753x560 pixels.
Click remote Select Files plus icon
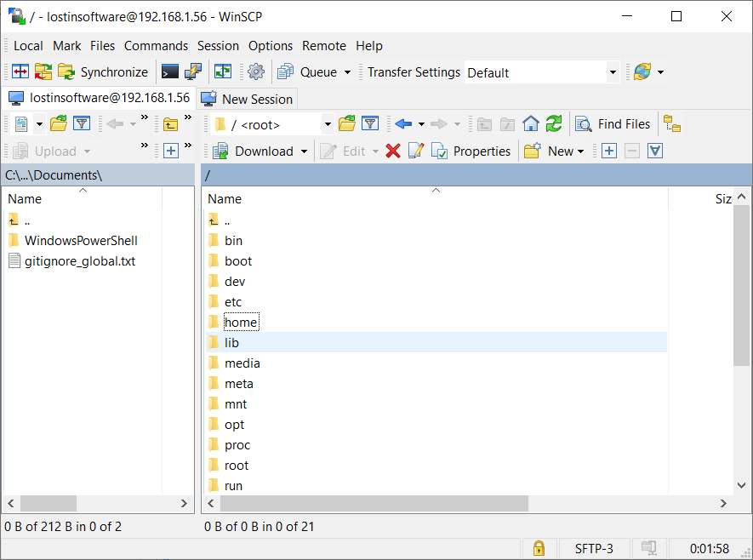[x=609, y=151]
